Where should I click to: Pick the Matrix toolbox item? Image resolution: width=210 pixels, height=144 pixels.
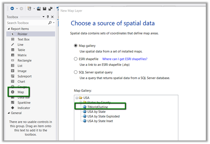22,55
